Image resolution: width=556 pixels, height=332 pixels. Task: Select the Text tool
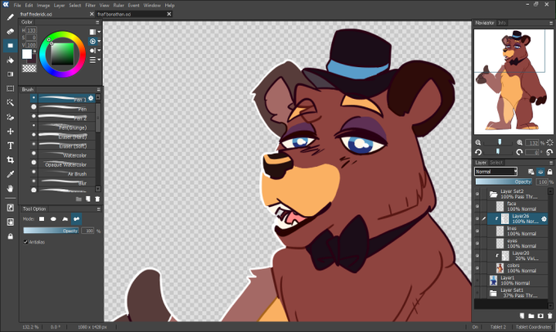coord(11,146)
